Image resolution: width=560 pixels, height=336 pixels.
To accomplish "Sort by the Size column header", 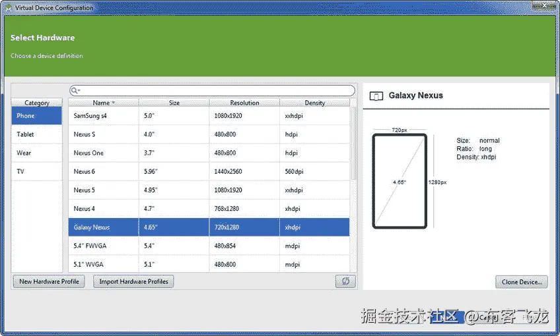I will pos(174,103).
